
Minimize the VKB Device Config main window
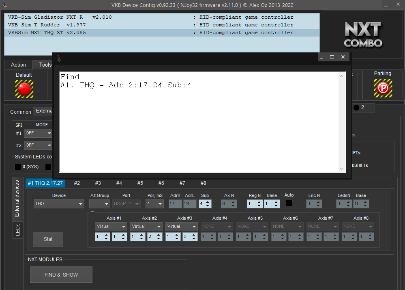386,4
